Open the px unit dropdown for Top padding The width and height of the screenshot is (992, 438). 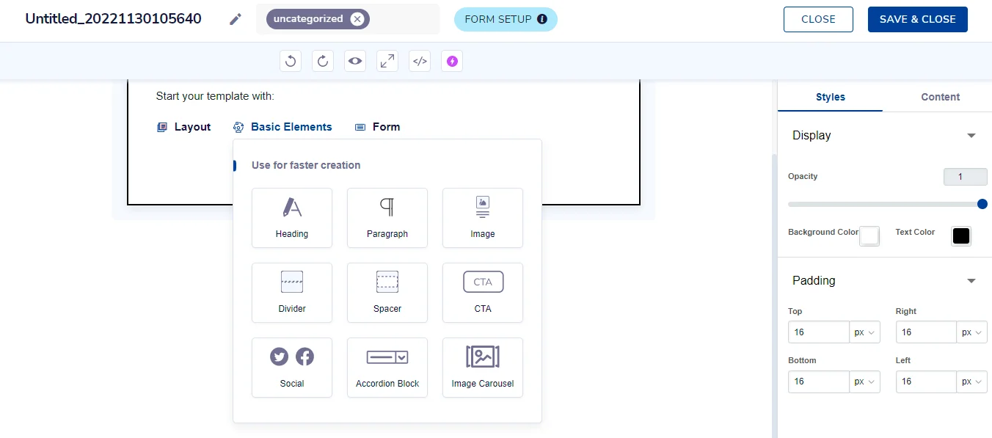tap(865, 332)
